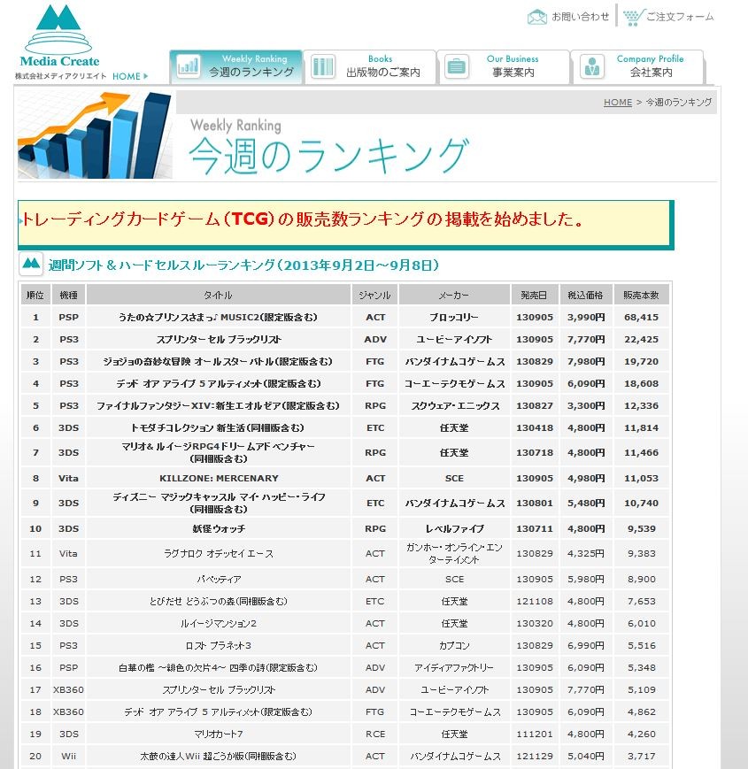748x769 pixels.
Task: Click the スクウェア・エニックス maker cell
Action: click(x=454, y=405)
